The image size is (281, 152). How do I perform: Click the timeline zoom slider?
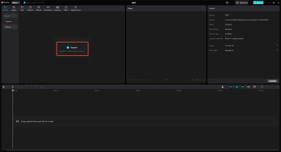269,87
